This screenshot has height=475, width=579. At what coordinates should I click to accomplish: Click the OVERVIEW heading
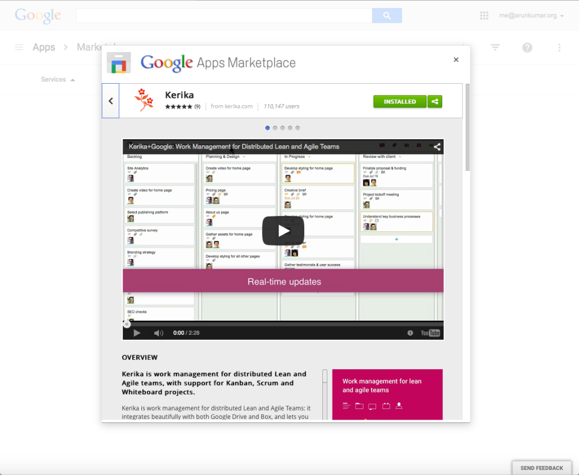[x=140, y=357]
